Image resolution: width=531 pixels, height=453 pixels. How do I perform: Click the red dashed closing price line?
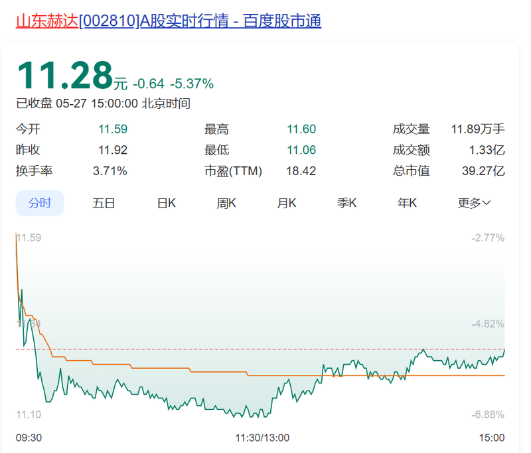click(260, 349)
